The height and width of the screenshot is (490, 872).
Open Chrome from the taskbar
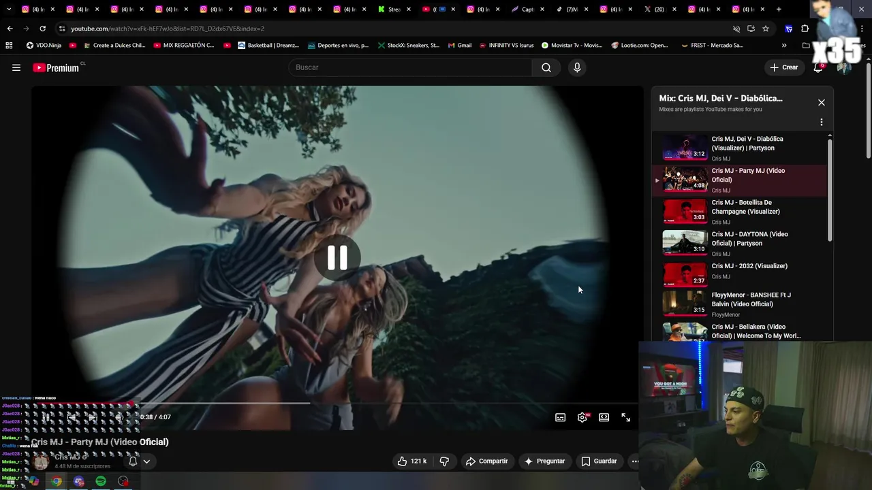pos(57,481)
